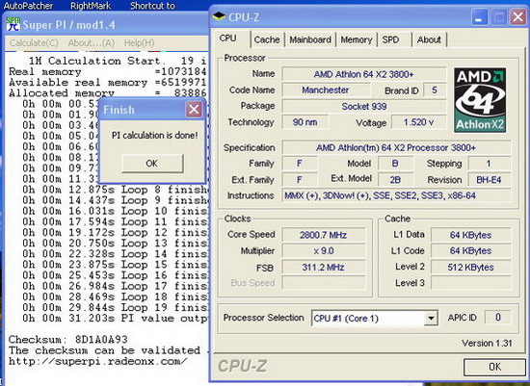The image size is (530, 386).
Task: Click the Specification field text
Action: [x=396, y=148]
